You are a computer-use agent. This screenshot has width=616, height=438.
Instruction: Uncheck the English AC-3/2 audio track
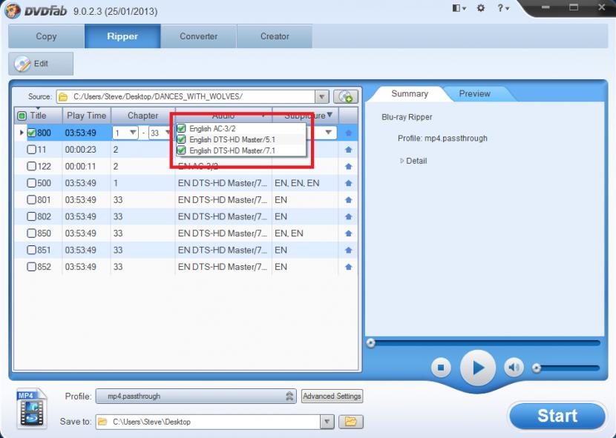[x=182, y=129]
